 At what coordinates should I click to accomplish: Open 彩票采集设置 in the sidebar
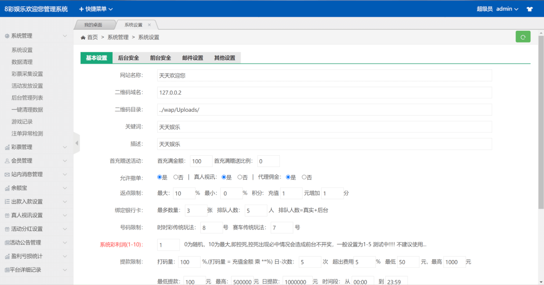[27, 74]
